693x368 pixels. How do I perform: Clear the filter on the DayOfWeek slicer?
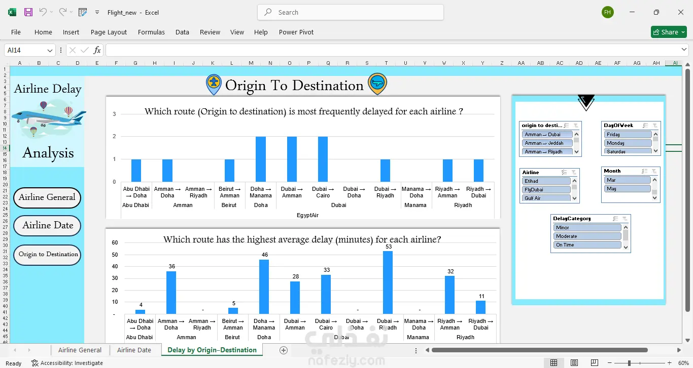tap(654, 126)
